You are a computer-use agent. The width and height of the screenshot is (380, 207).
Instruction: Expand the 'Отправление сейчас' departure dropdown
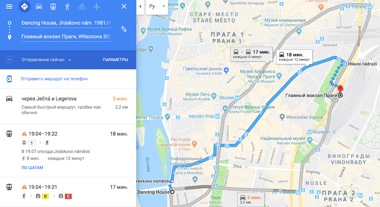pos(46,60)
